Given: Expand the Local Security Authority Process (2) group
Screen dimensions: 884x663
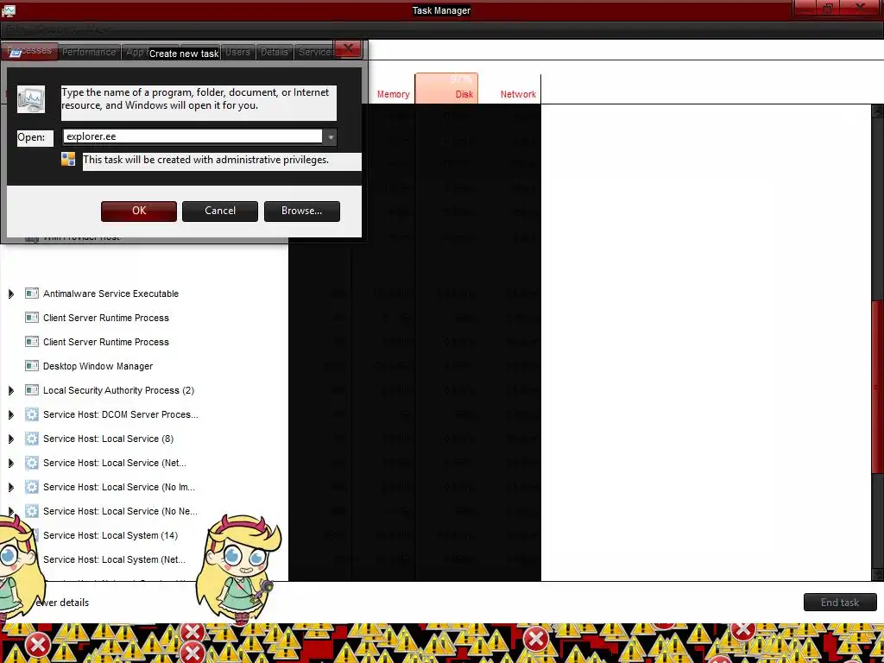Looking at the screenshot, I should pyautogui.click(x=10, y=391).
